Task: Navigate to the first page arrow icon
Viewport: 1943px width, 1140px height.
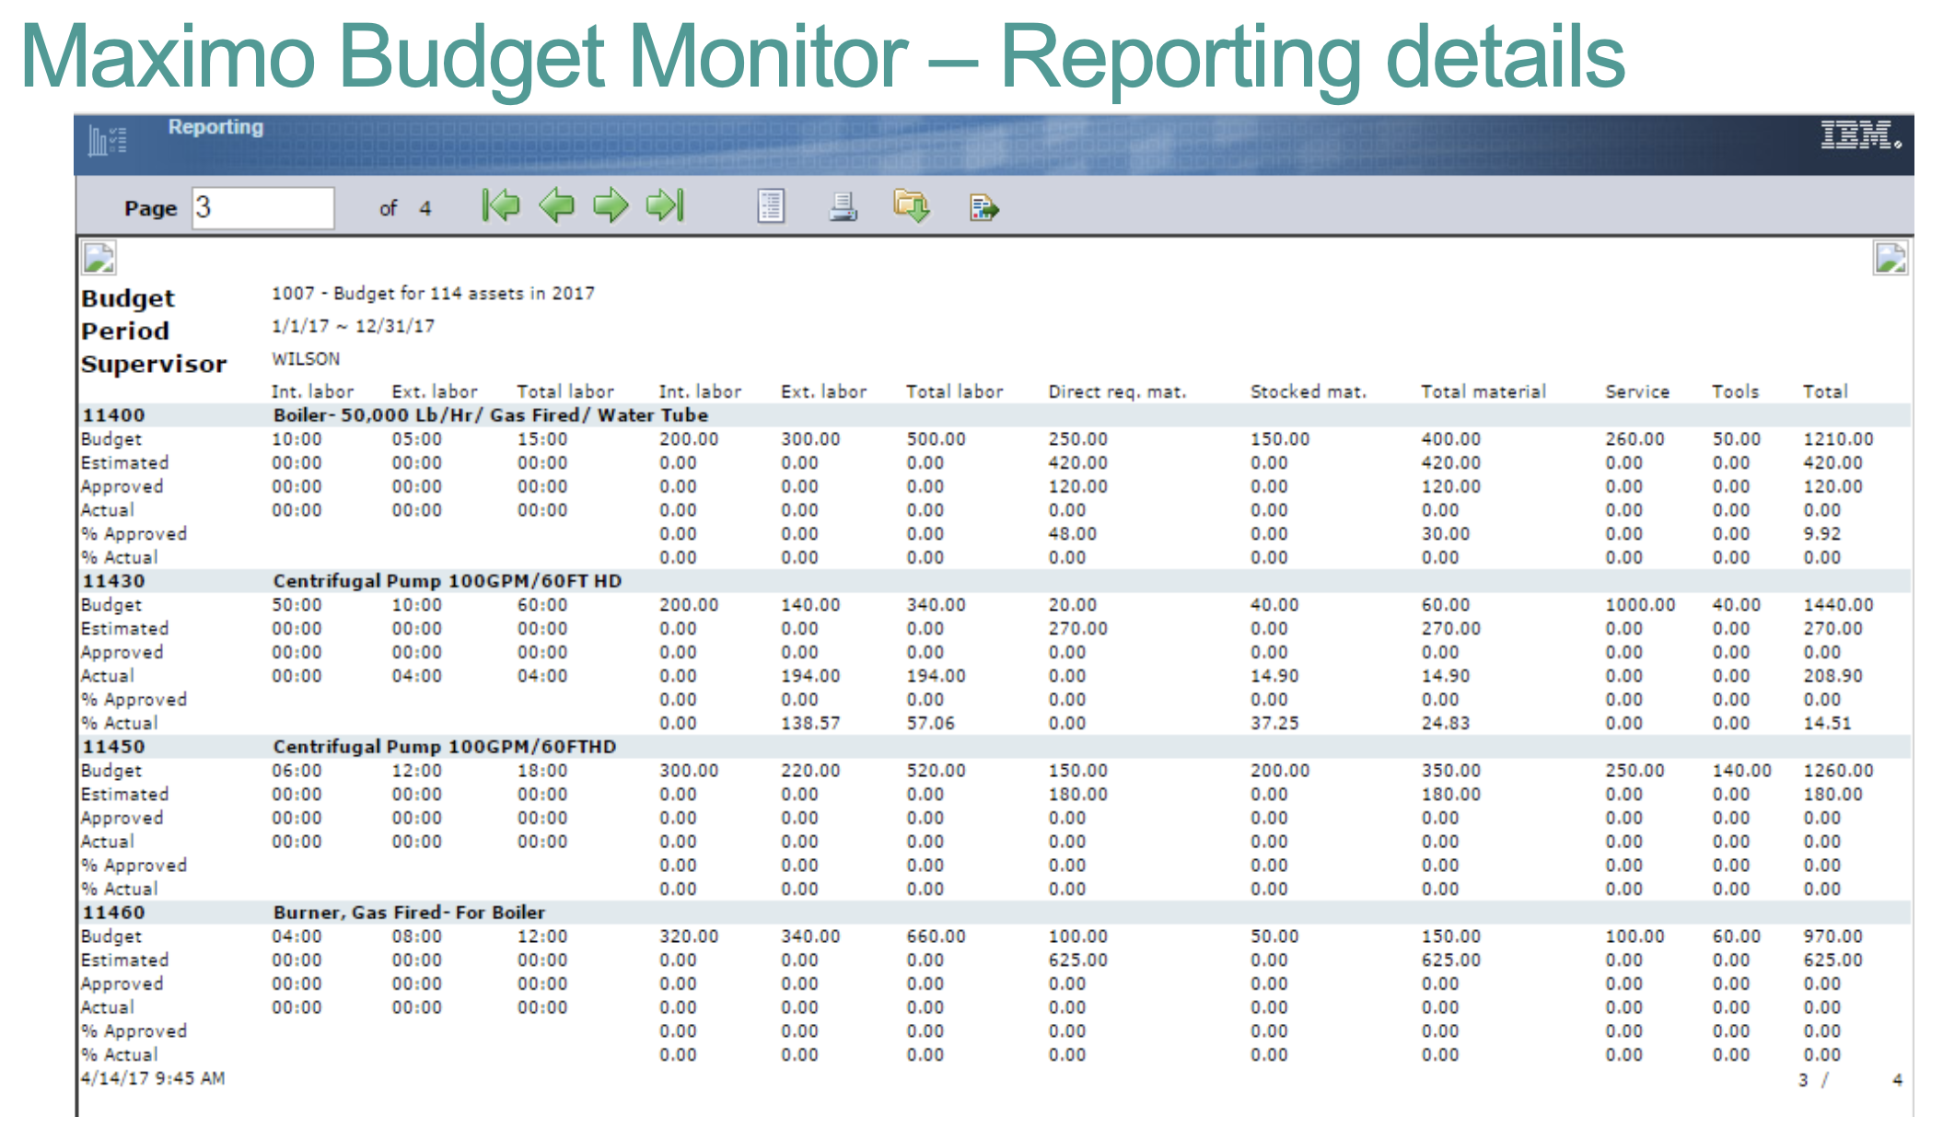Action: (502, 206)
